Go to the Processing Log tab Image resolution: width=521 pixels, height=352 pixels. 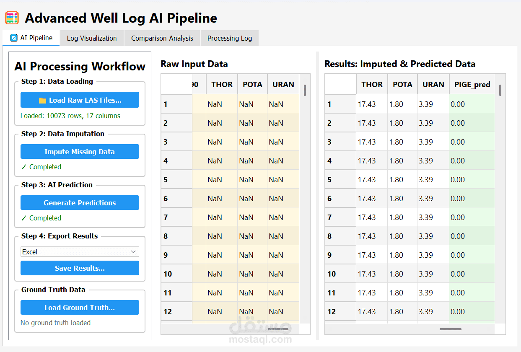point(229,38)
